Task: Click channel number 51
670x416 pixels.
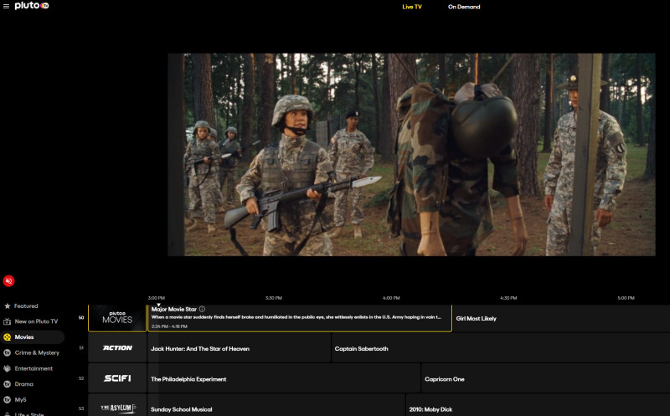Action: 81,348
